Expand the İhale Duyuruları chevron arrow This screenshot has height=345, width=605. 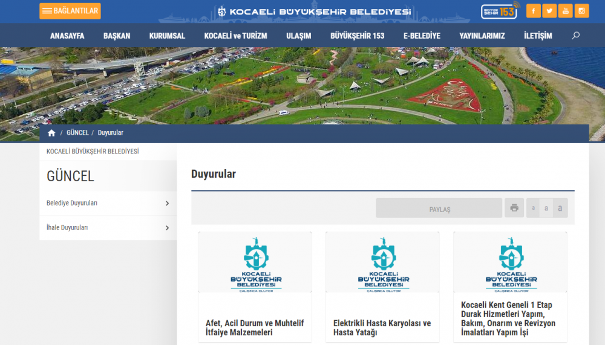[x=167, y=228]
